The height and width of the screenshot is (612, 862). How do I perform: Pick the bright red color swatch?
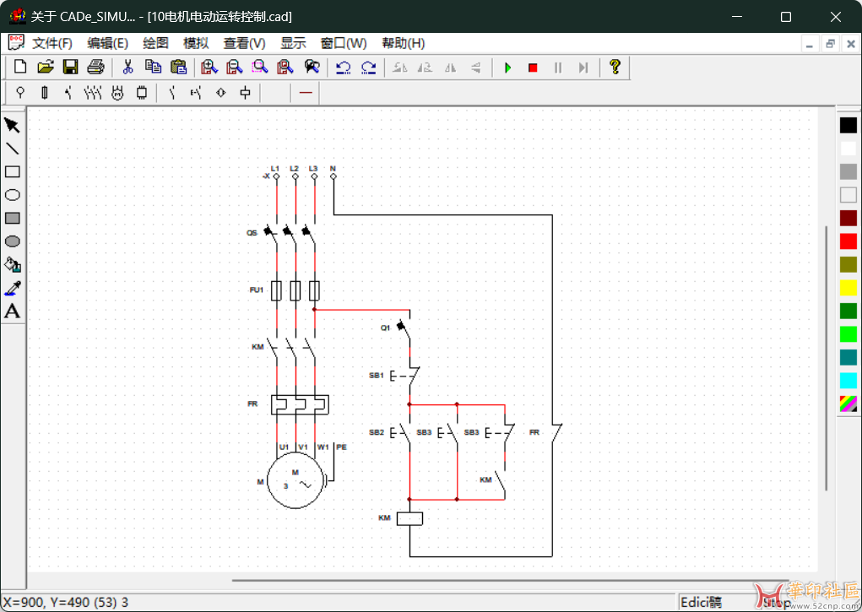tap(848, 241)
